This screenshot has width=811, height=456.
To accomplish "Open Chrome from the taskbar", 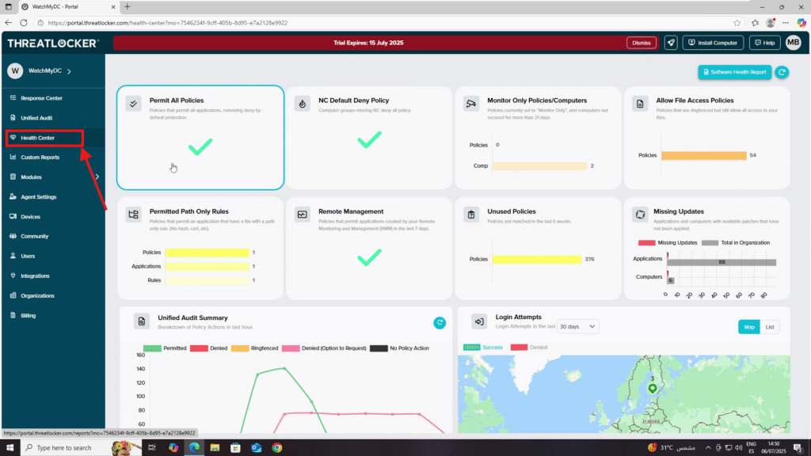I will click(277, 448).
